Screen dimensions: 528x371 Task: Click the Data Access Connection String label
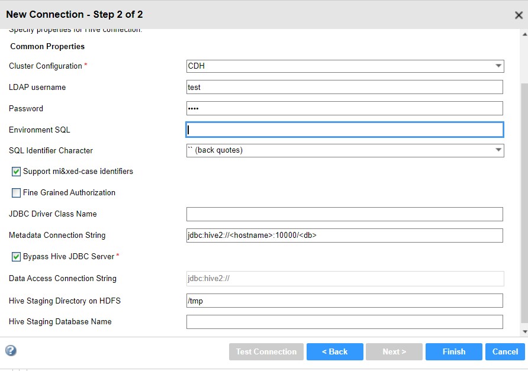pos(63,279)
